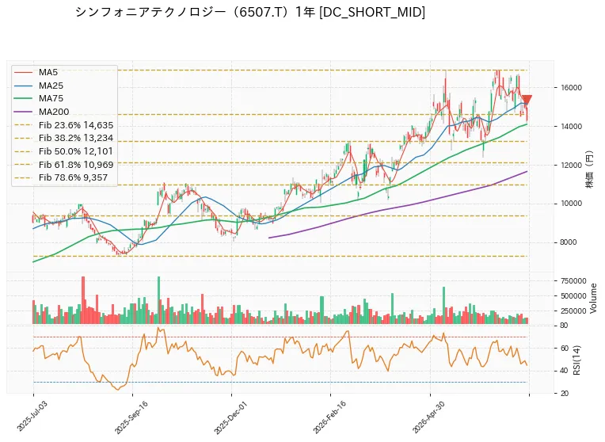Click the chart title with 6507.T ticker
This screenshot has height=442, width=605.
pyautogui.click(x=250, y=13)
